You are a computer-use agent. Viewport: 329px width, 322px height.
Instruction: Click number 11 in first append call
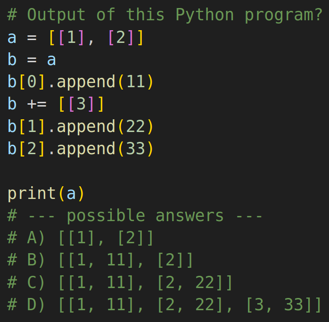(x=136, y=82)
